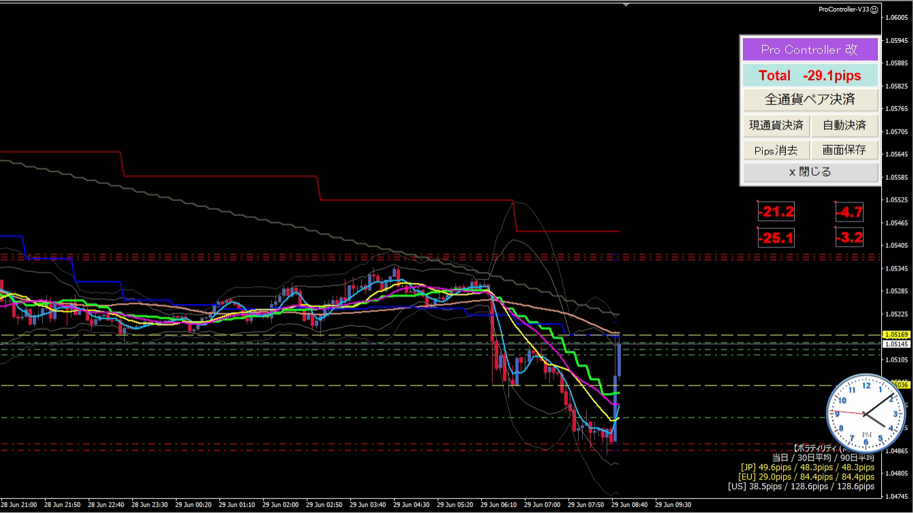Click the [JP] 49.6pips volatility line

807,467
